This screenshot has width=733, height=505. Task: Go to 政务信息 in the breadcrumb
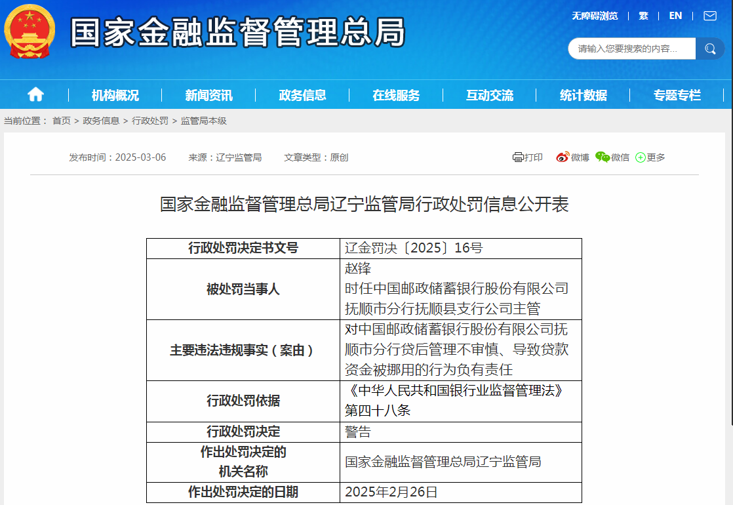tap(101, 121)
